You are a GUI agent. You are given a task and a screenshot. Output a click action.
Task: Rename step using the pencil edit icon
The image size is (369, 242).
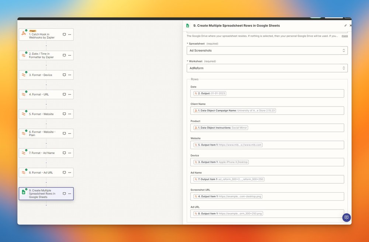(345, 25)
